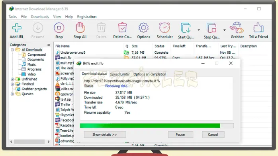
Task: Click the test.zip file icon
Action: (x=57, y=99)
